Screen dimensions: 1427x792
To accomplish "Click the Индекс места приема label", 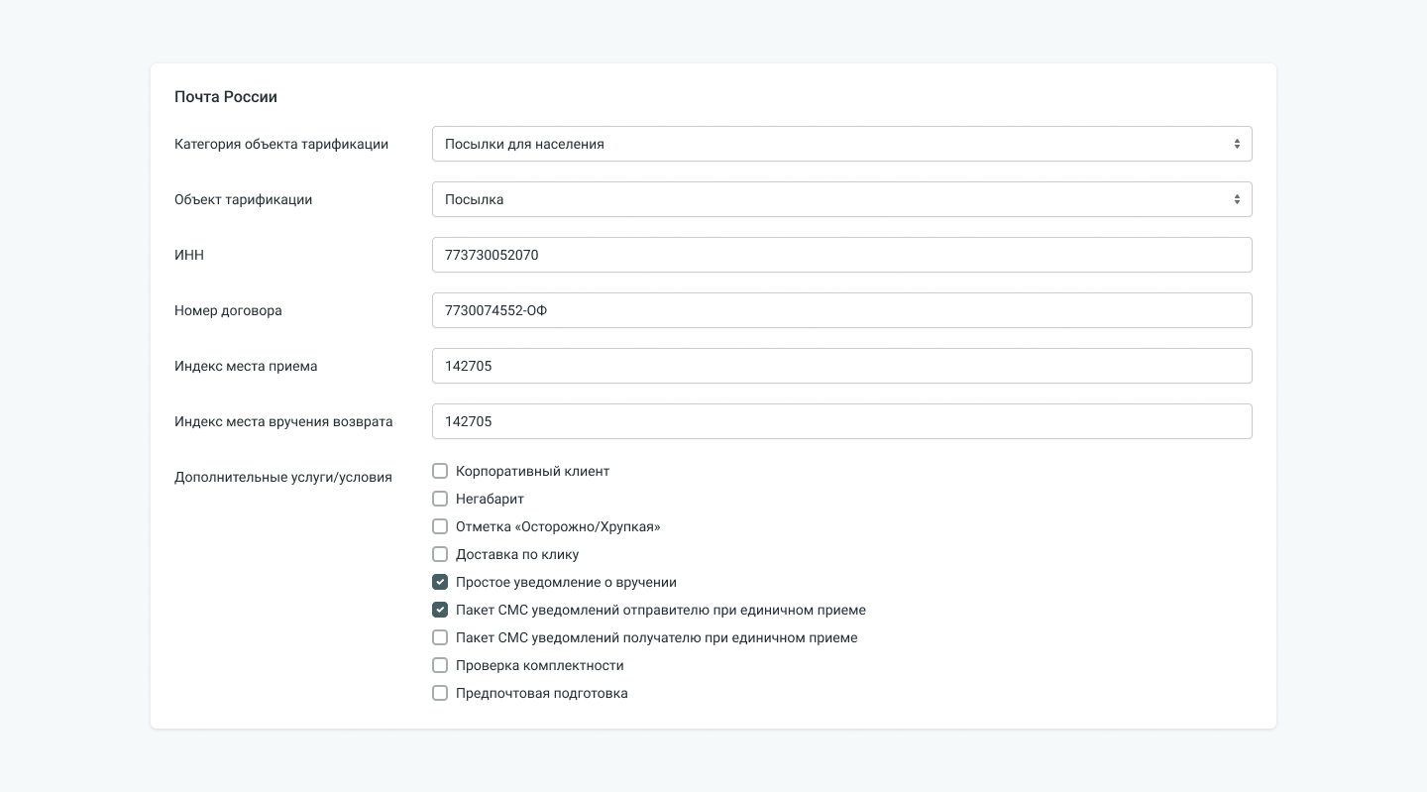I will tap(246, 366).
